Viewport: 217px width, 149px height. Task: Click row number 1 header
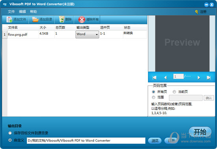pos(5,34)
